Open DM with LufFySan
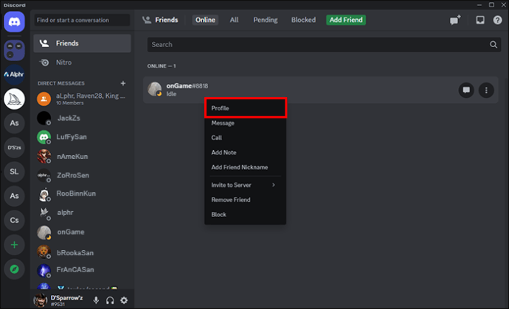This screenshot has width=509, height=309. click(x=82, y=137)
